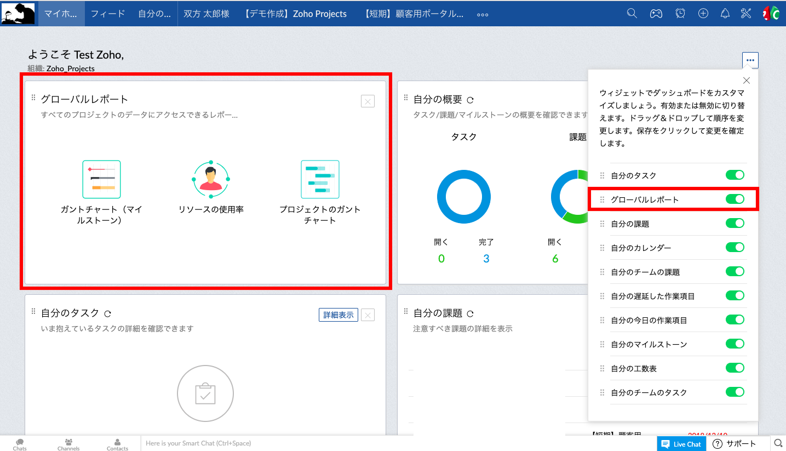The image size is (786, 451).
Task: Open the 自分の... tab
Action: [x=154, y=14]
